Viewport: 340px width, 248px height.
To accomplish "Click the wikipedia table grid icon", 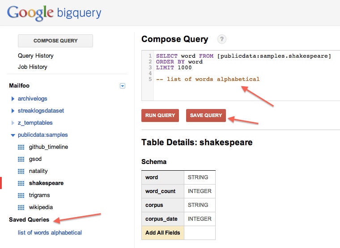I will pos(21,207).
